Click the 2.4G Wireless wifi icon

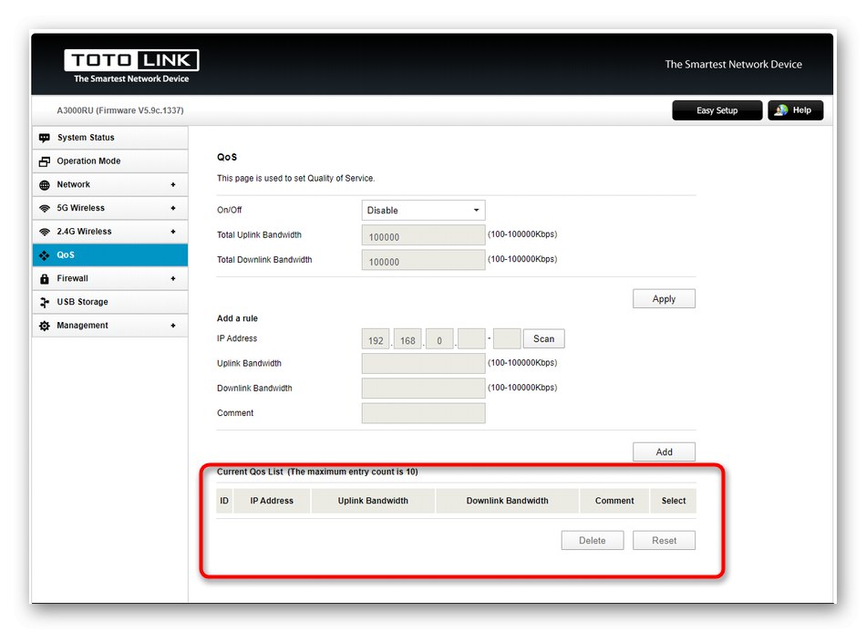point(44,232)
